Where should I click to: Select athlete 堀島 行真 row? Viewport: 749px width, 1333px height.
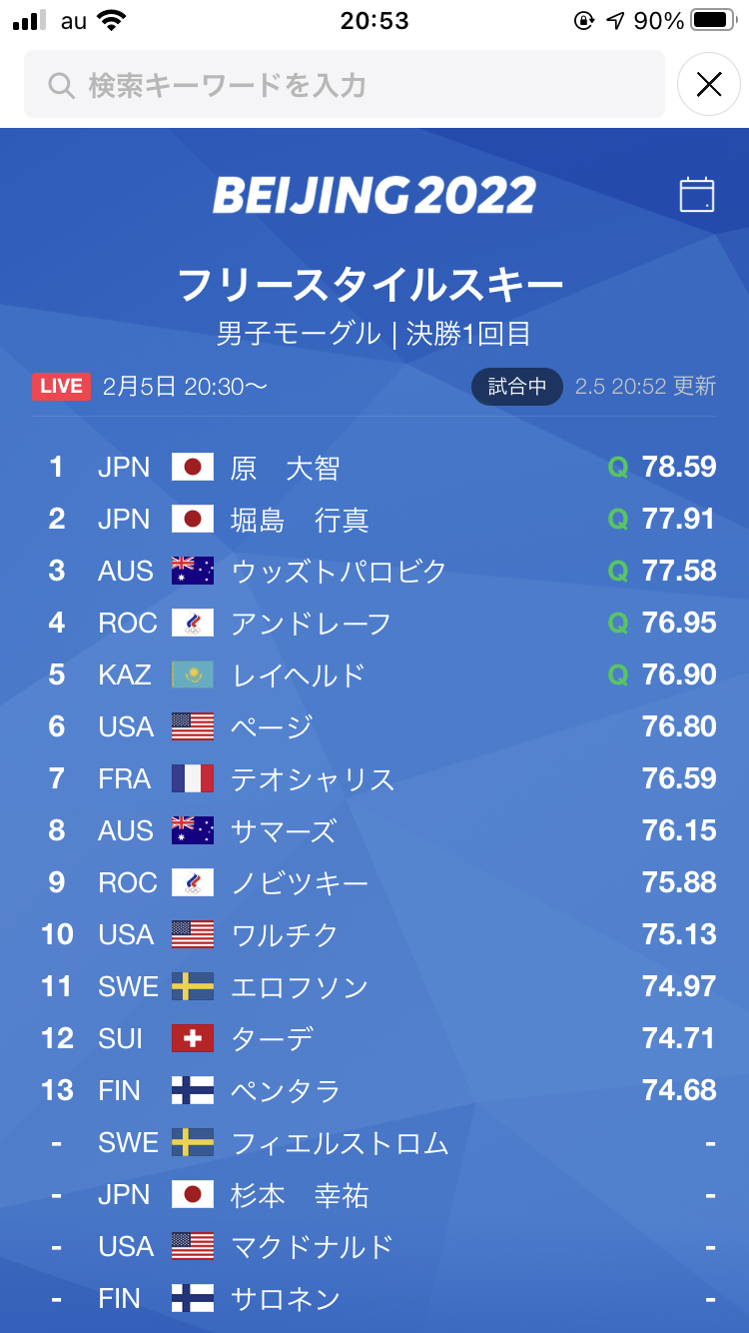(x=374, y=520)
